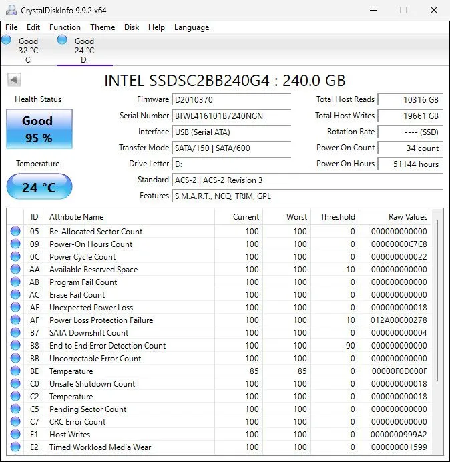
Task: Open the Help menu
Action: 156,27
